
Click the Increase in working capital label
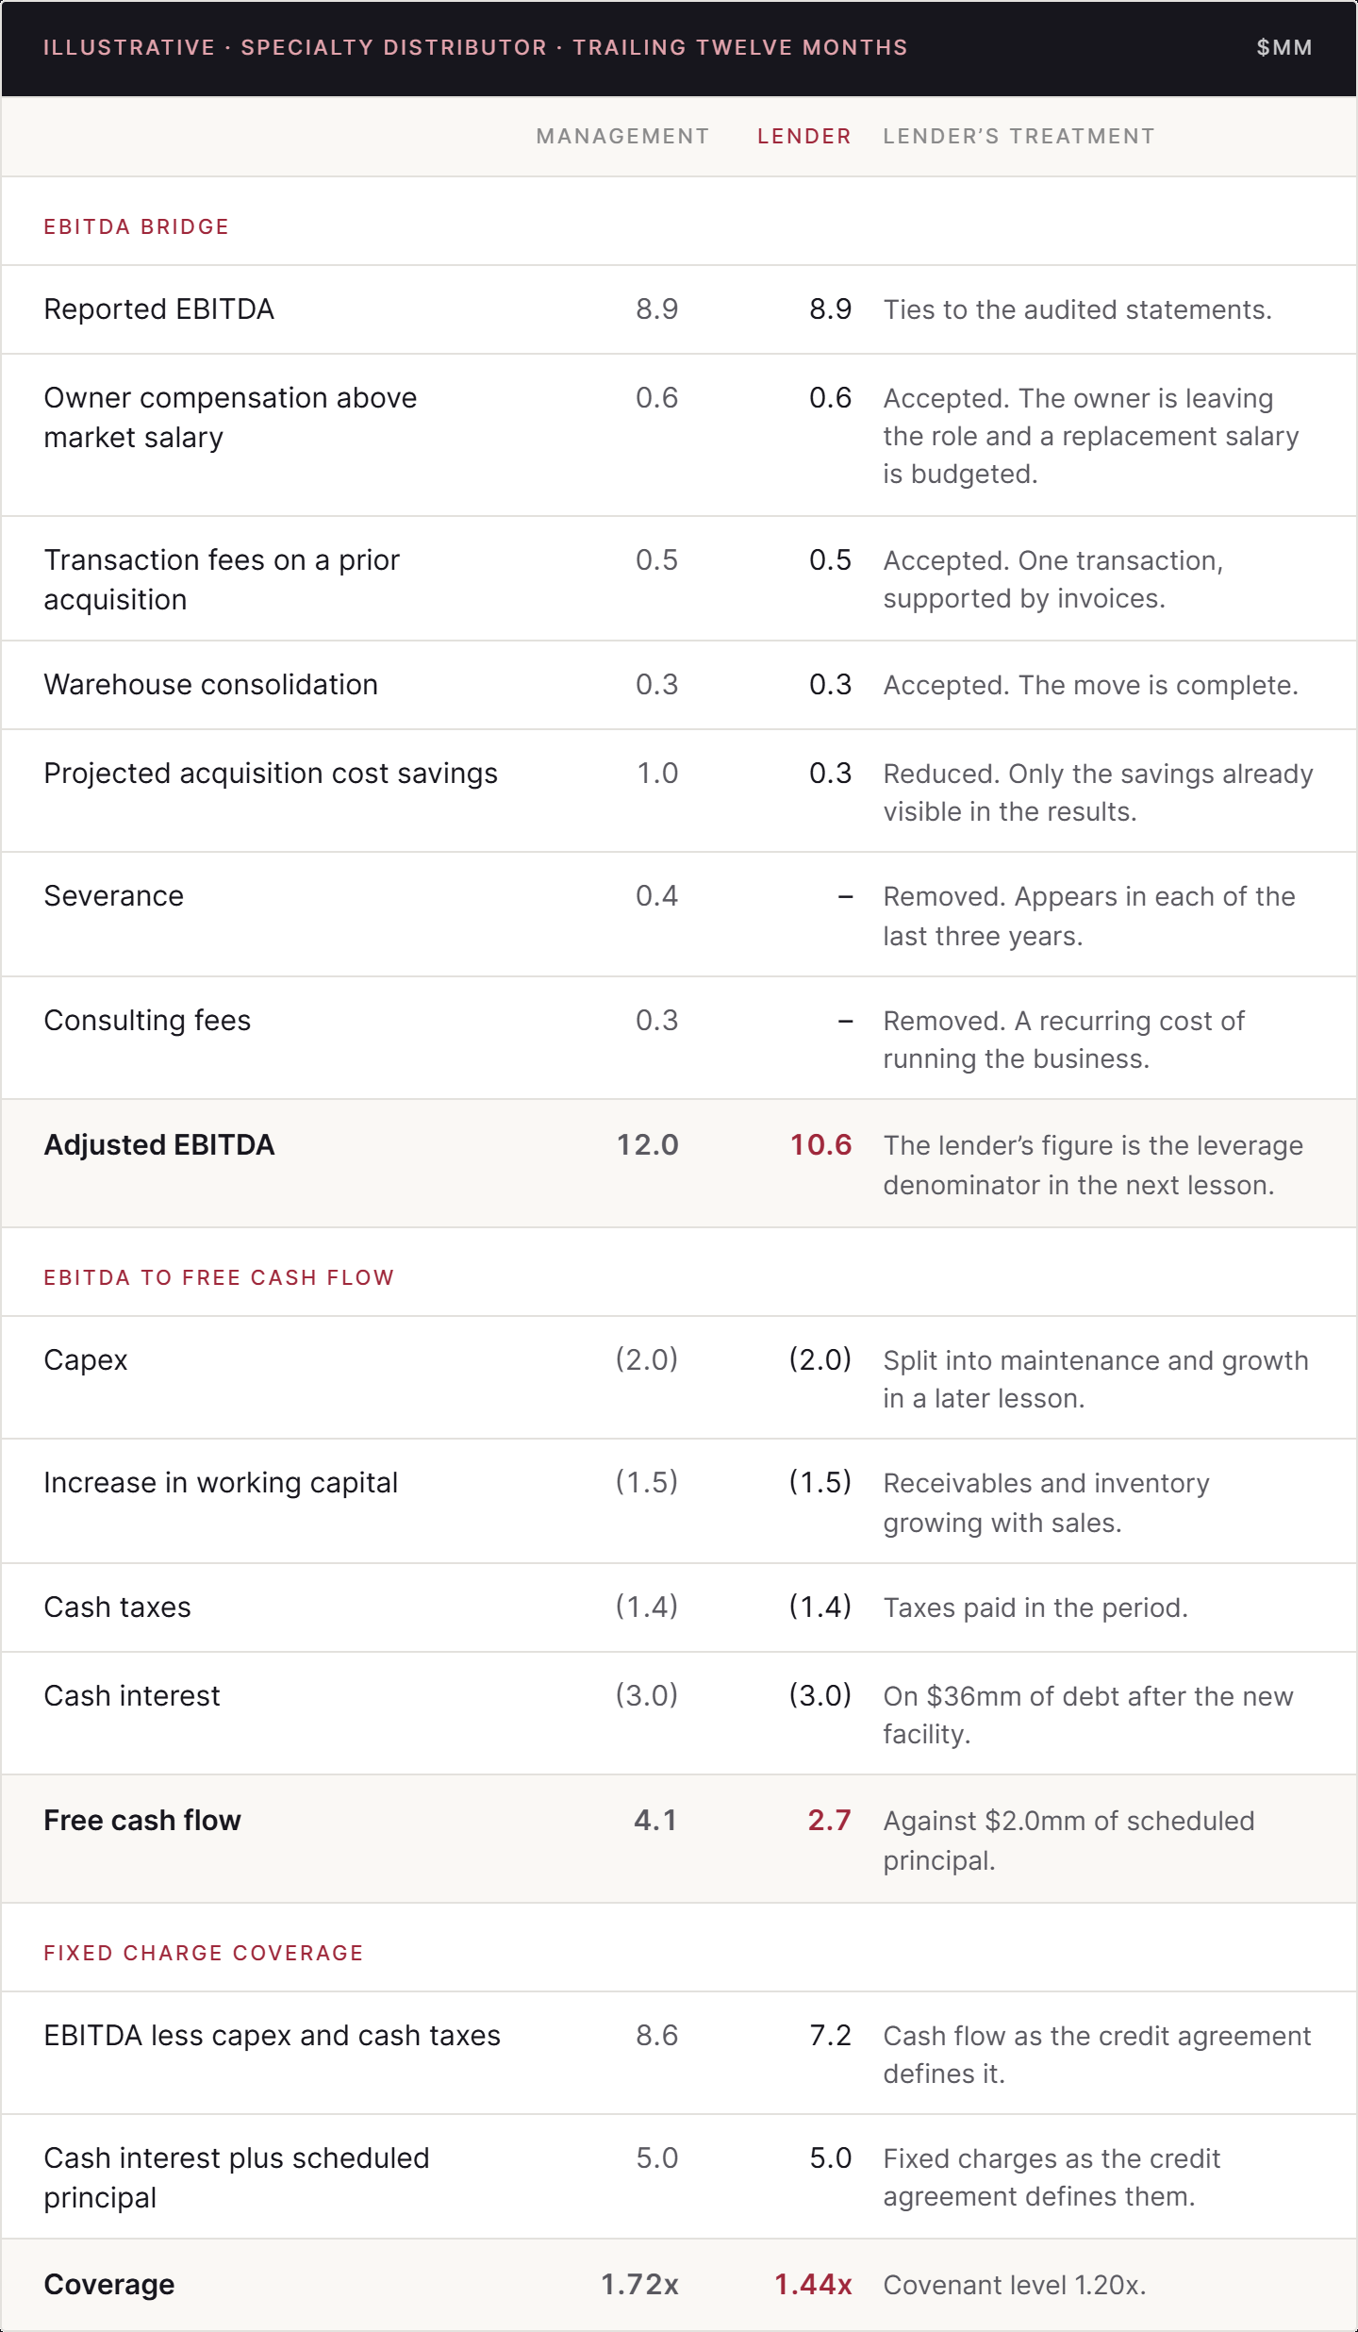221,1483
